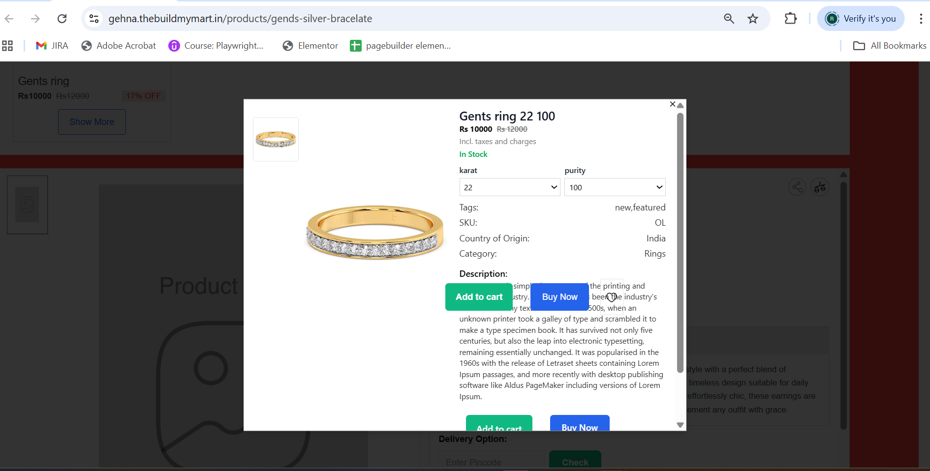This screenshot has height=471, width=930.
Task: Click Buy Now overlapping the description
Action: tap(559, 297)
